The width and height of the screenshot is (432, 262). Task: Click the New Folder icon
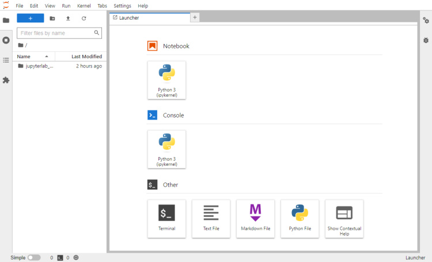(52, 18)
